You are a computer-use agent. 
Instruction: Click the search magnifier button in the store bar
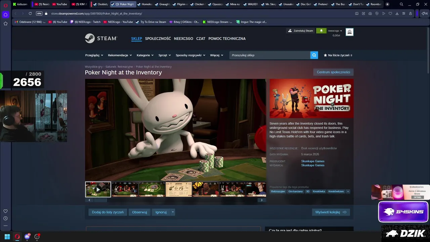[314, 55]
